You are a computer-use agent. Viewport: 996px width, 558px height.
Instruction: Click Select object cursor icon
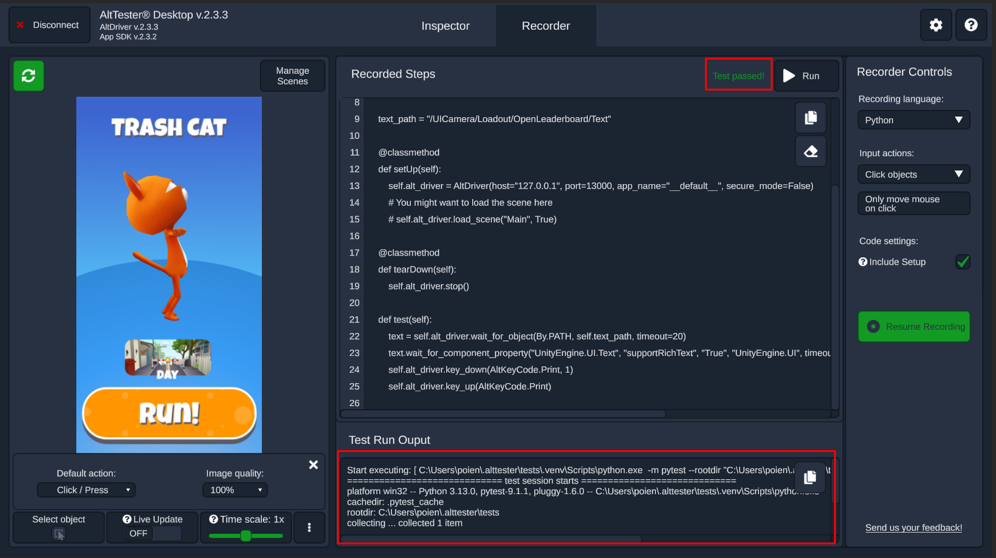(x=59, y=534)
